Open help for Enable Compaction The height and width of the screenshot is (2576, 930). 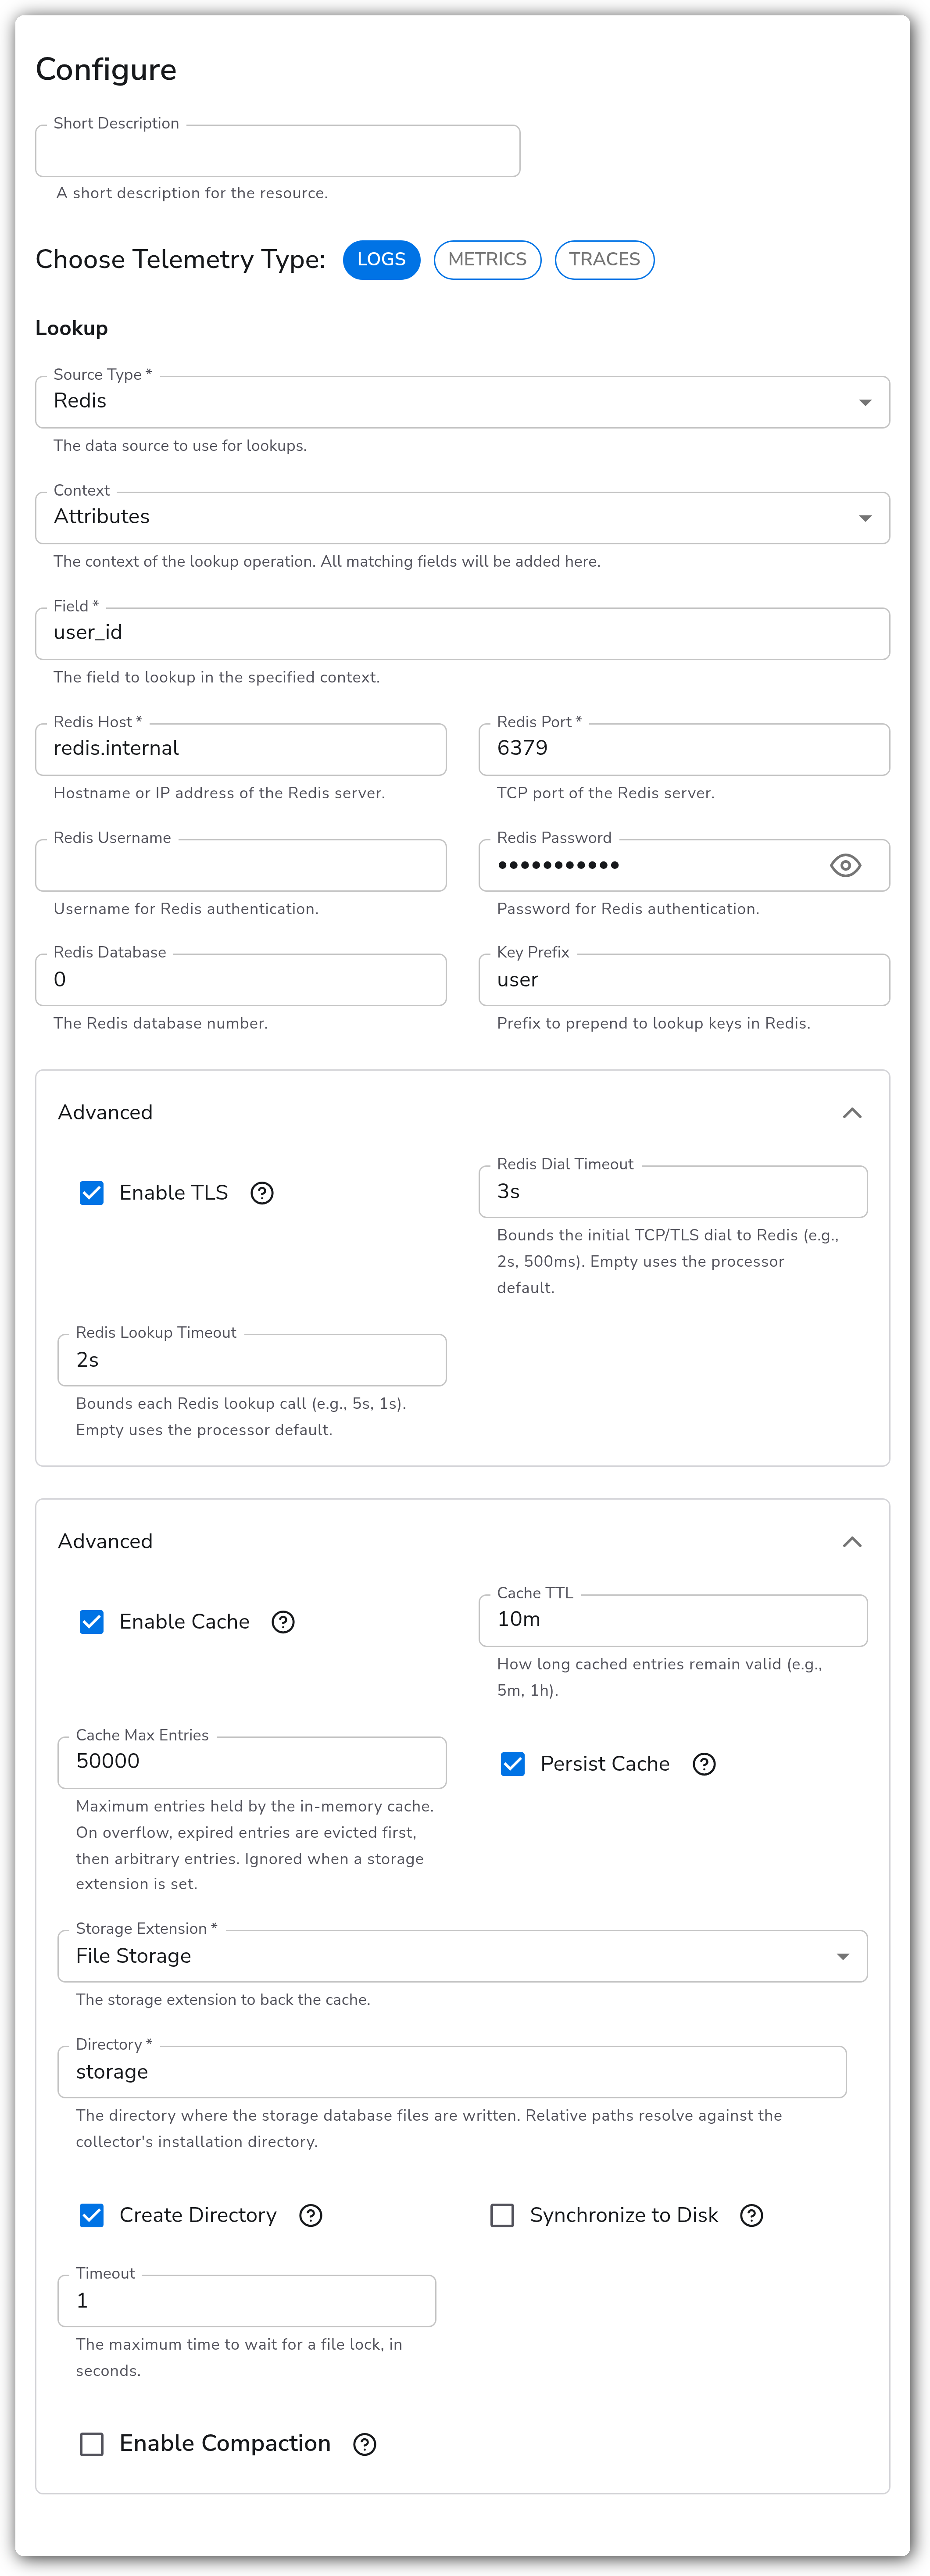tap(365, 2444)
